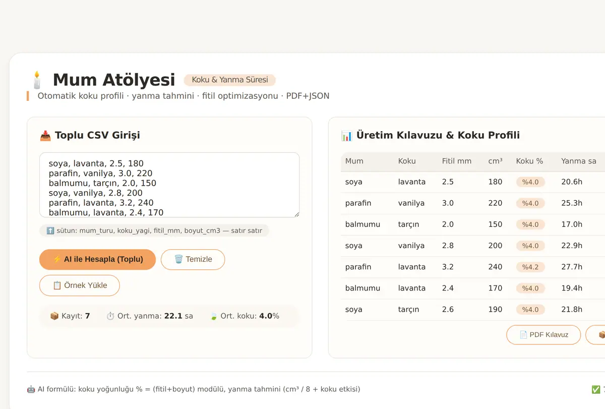Click the Kayıt: 7 statistic
The height and width of the screenshot is (409, 605).
70,316
